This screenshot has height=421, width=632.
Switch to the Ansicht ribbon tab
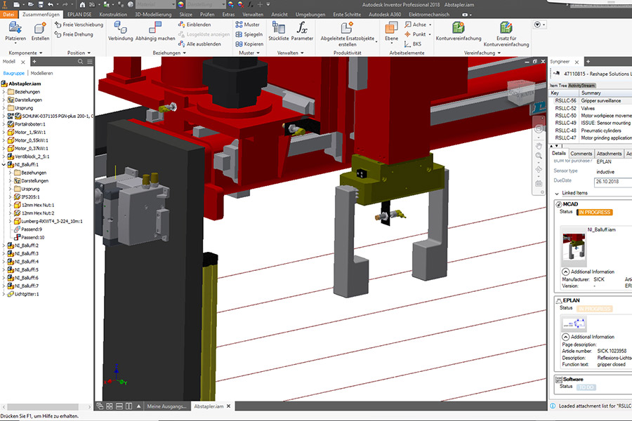click(279, 15)
